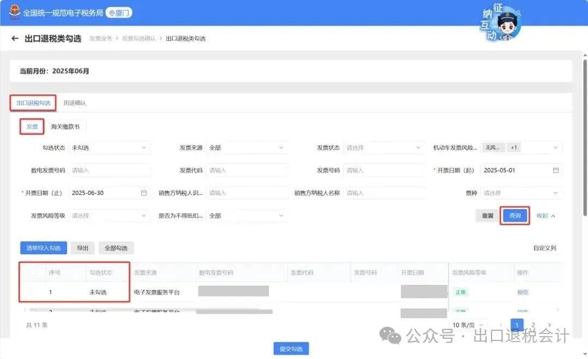Switch to the 用途确认 tab
588x359 pixels.
[x=75, y=103]
